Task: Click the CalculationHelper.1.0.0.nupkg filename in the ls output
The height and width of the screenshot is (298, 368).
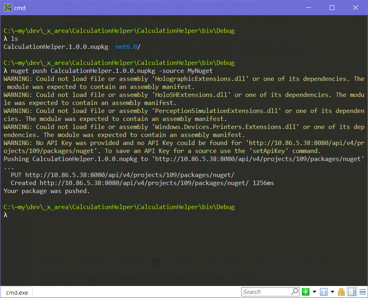Action: [56, 47]
